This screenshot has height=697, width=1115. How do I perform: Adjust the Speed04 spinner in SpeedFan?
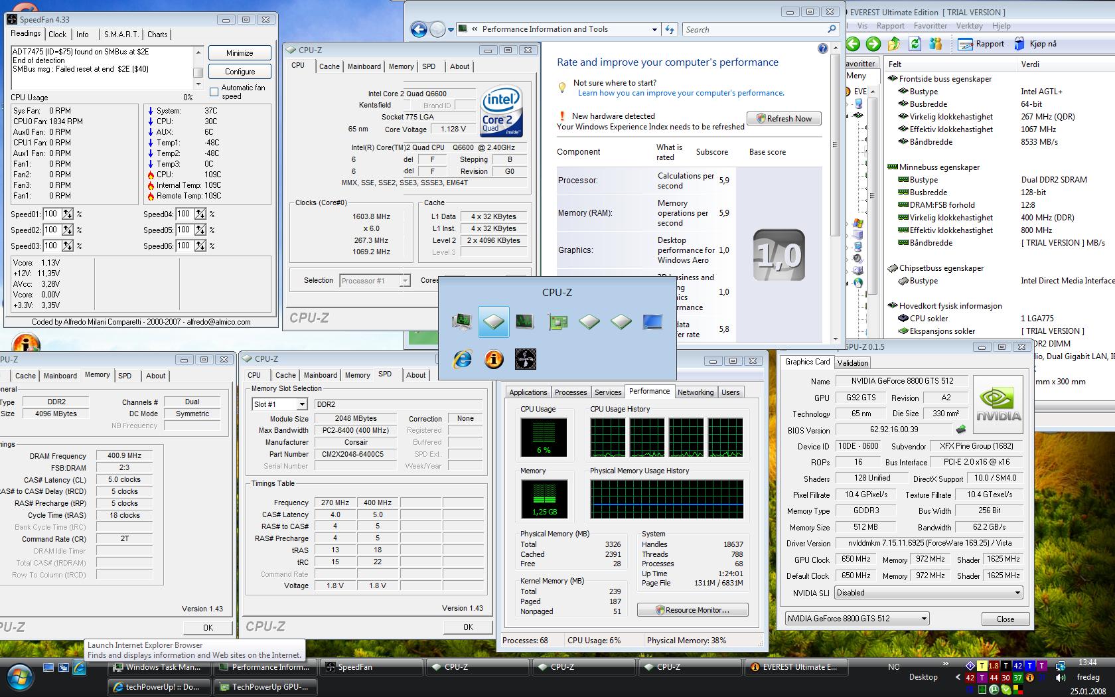200,214
